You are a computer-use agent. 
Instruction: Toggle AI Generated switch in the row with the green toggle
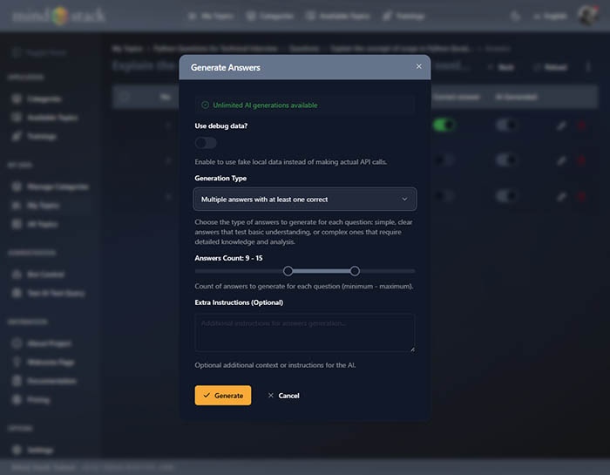(506, 126)
